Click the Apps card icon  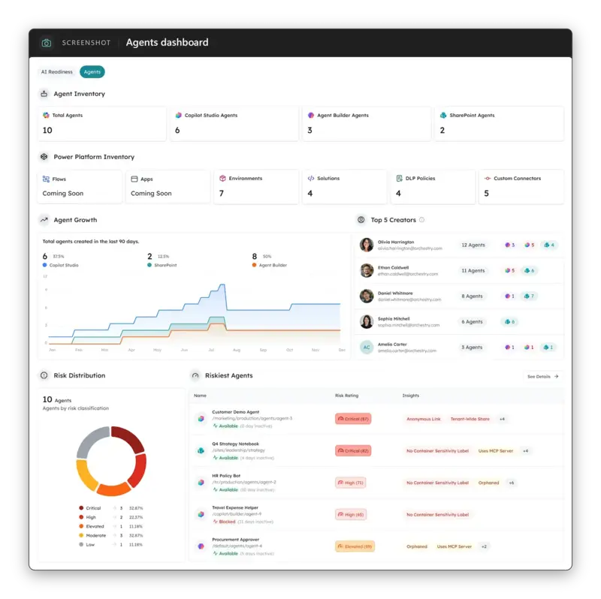(x=134, y=179)
